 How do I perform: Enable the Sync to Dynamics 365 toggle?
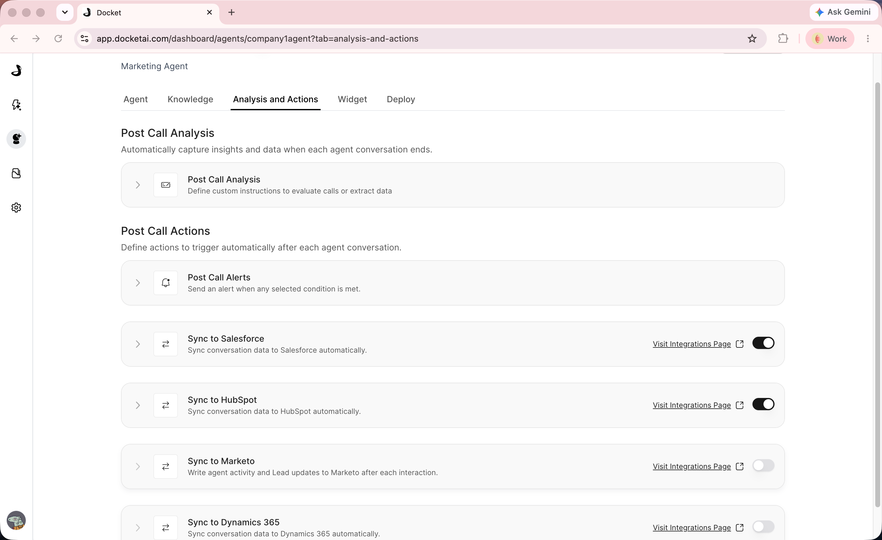coord(763,527)
